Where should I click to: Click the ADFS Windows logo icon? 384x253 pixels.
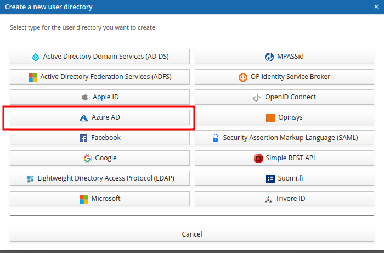tap(33, 77)
